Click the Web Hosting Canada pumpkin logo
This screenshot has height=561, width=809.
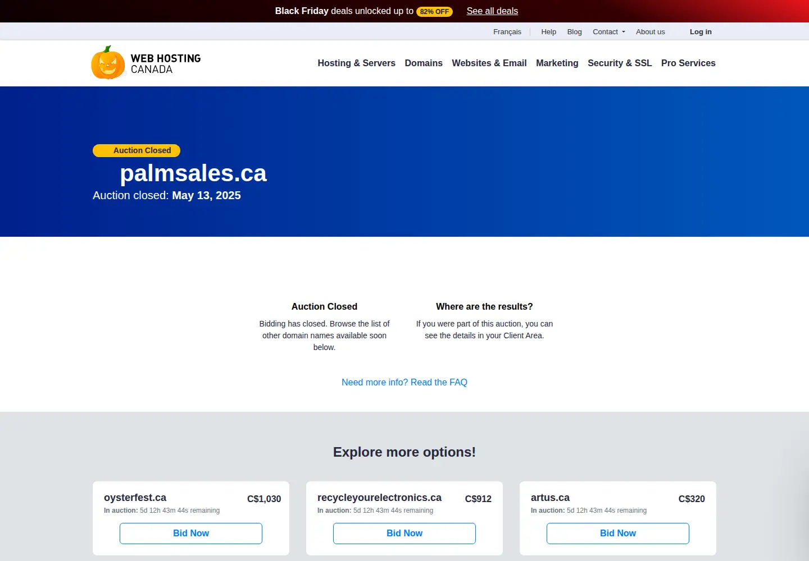tap(146, 63)
